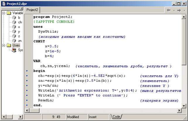Click the window resize grip corner

(185, 118)
